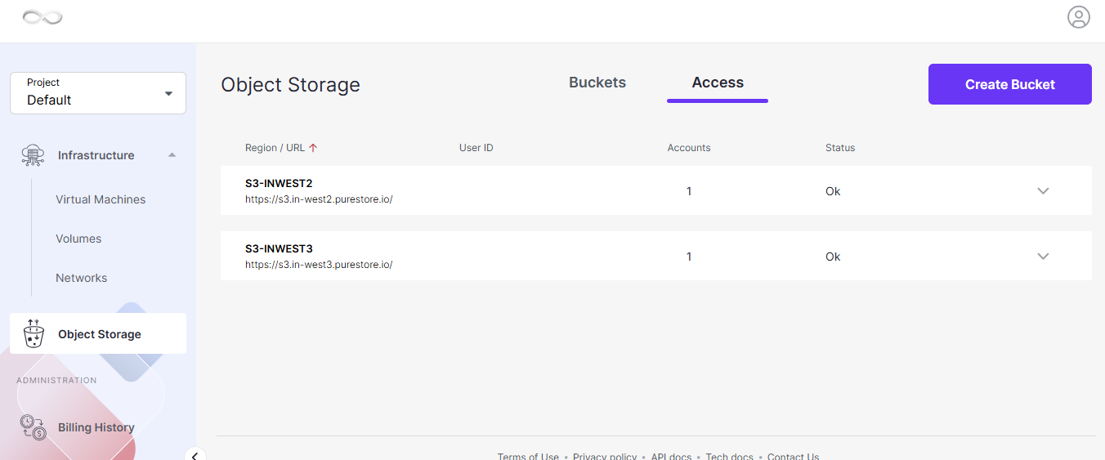
Task: Click the S3-INWEST2 region name
Action: click(279, 183)
